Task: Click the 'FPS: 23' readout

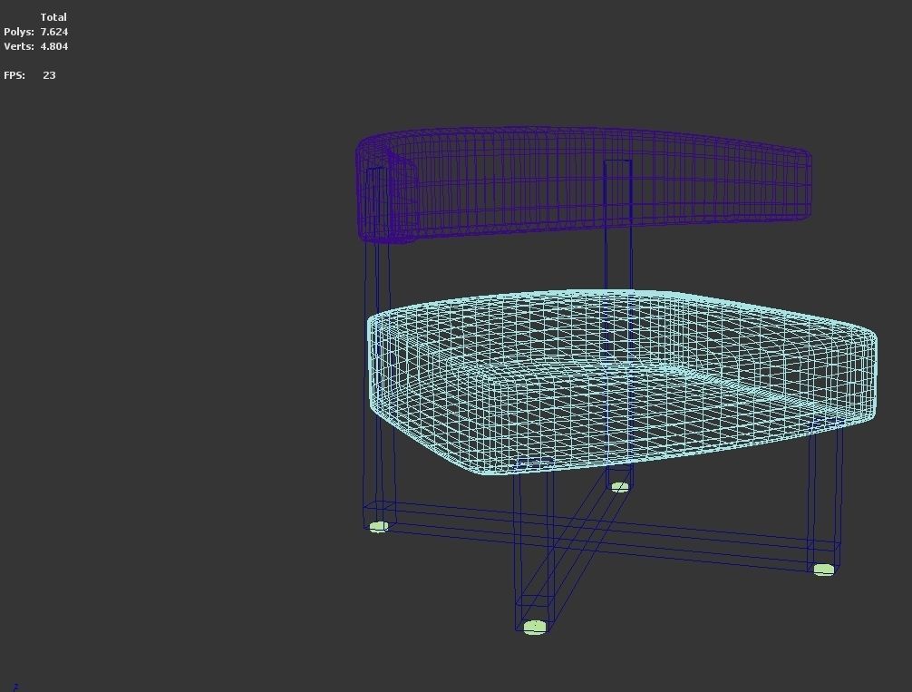Action: (x=30, y=75)
